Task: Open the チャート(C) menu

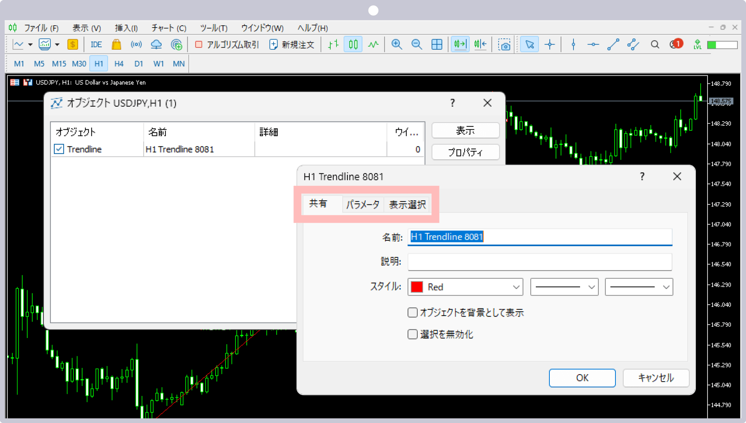Action: [169, 28]
